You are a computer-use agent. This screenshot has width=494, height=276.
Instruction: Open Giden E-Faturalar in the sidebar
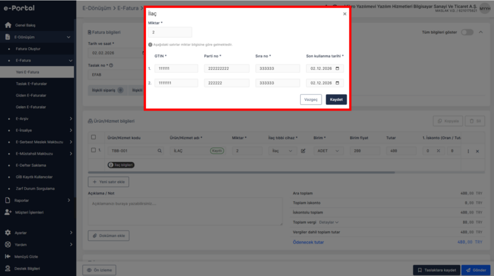[31, 95]
